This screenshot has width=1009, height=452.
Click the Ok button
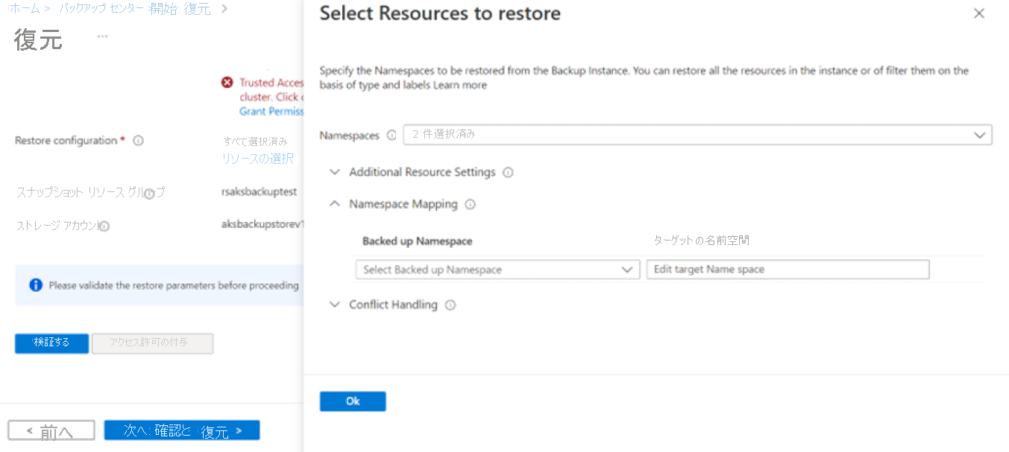(x=353, y=401)
